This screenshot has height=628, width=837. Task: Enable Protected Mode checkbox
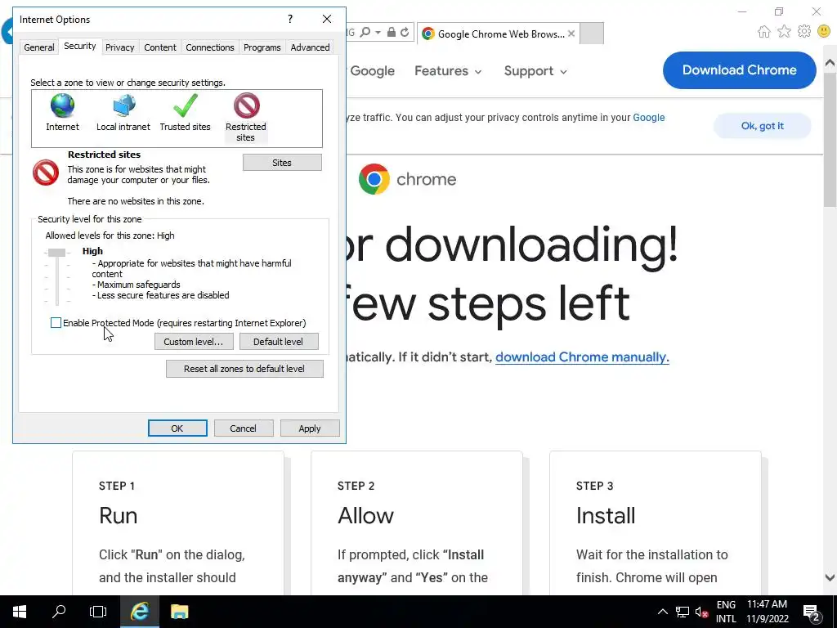point(56,322)
